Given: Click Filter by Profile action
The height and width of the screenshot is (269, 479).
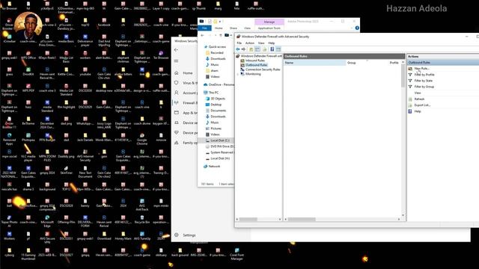Looking at the screenshot, I should pos(424,75).
